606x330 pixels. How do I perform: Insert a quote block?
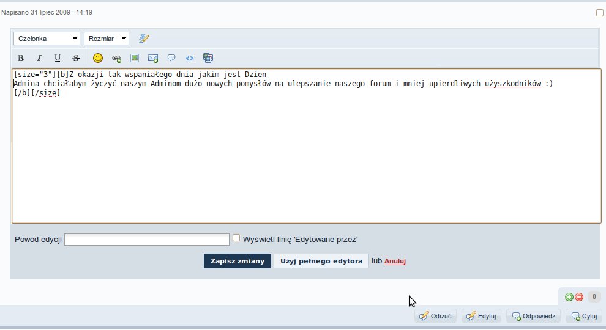pyautogui.click(x=171, y=58)
